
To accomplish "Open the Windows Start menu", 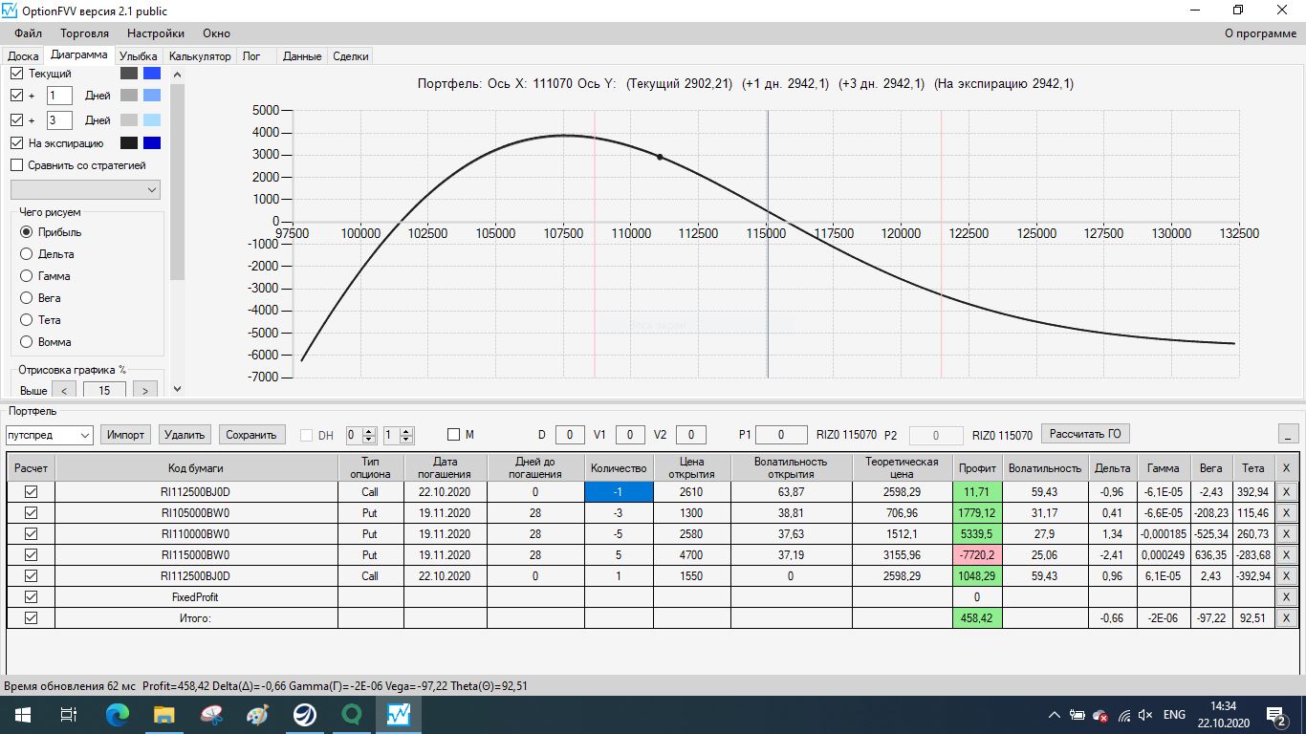I will click(21, 714).
